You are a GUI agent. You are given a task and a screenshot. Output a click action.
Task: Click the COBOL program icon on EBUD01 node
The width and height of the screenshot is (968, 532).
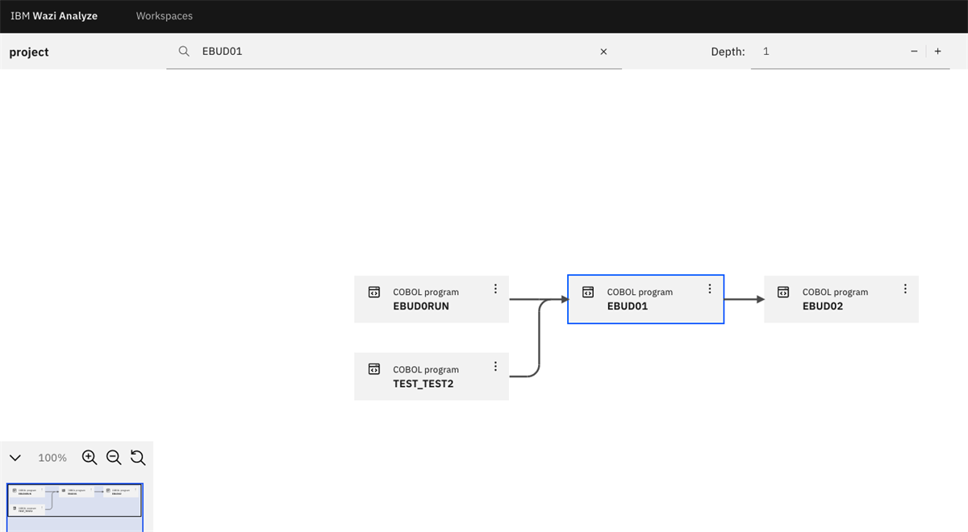point(588,292)
